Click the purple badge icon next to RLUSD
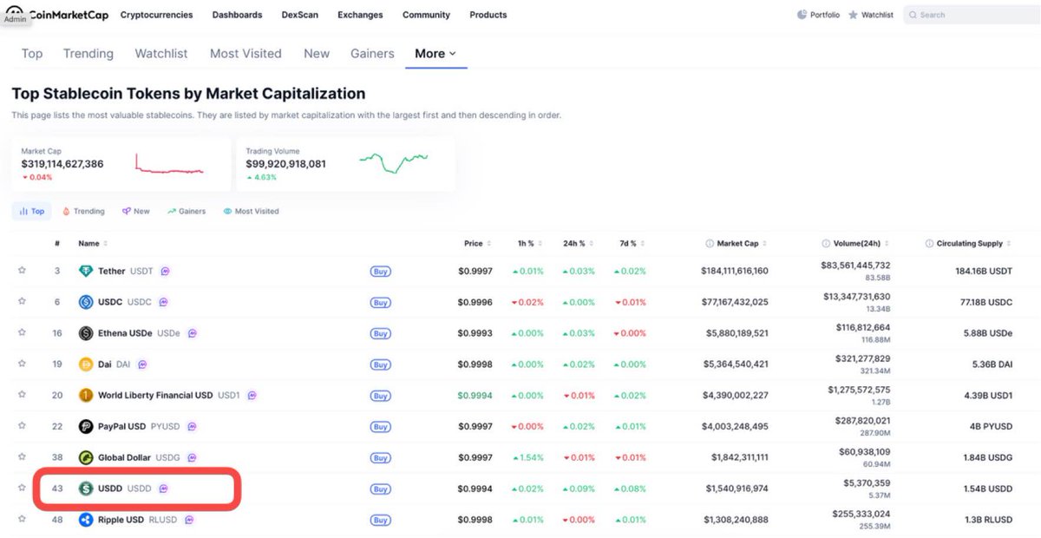The width and height of the screenshot is (1041, 538). (189, 520)
